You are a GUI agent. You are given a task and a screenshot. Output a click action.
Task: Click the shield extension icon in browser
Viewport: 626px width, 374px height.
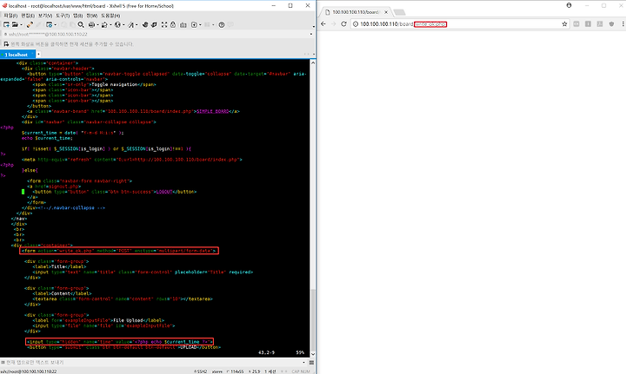611,24
